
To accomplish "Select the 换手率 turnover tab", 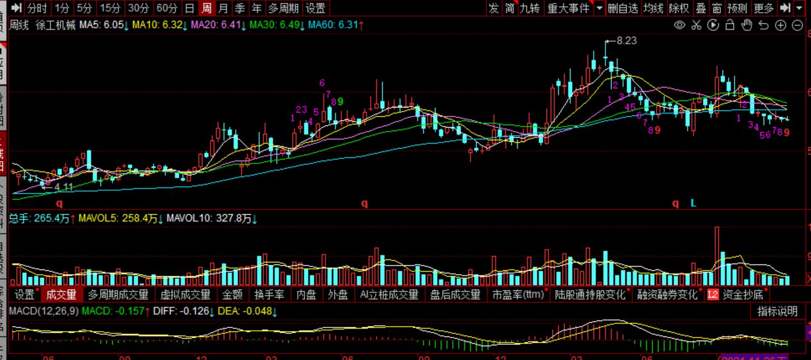I will tap(269, 294).
